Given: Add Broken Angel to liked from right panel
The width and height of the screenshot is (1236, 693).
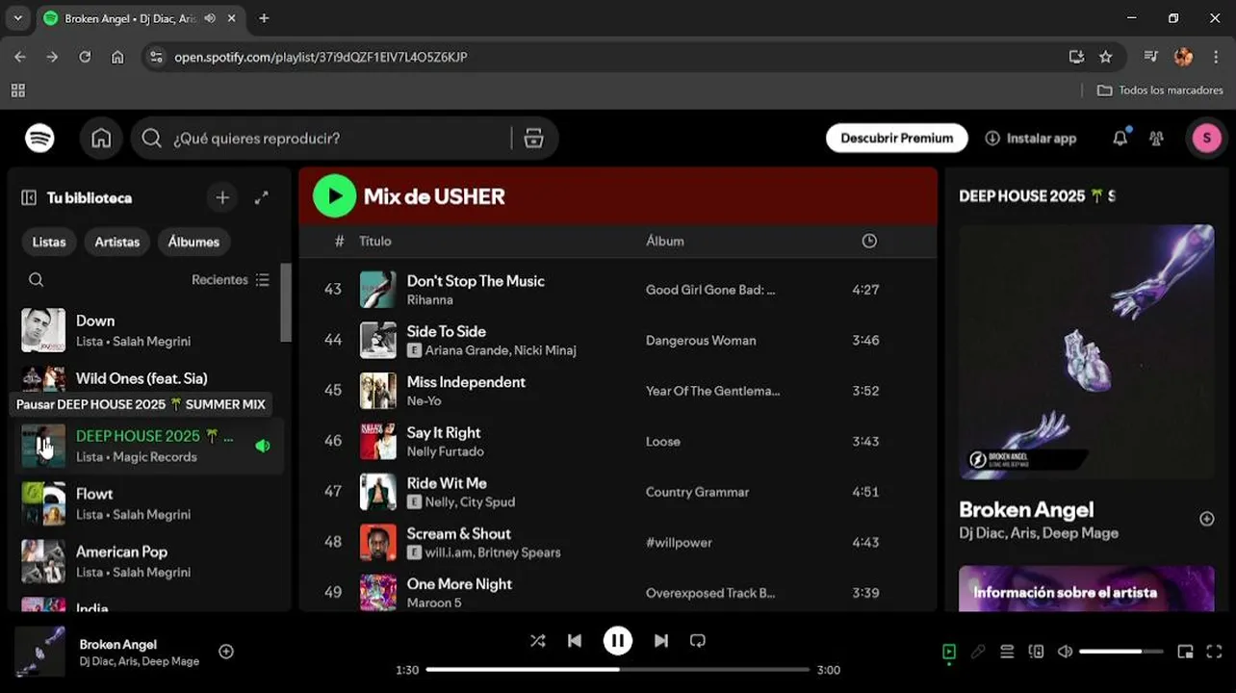Looking at the screenshot, I should 1206,519.
